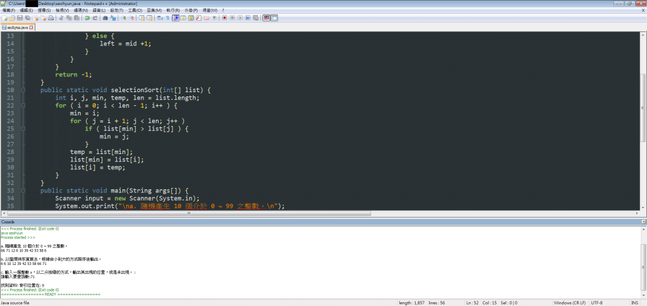Open the Replace dialog toolbar icon
This screenshot has width=647, height=306.
(113, 18)
